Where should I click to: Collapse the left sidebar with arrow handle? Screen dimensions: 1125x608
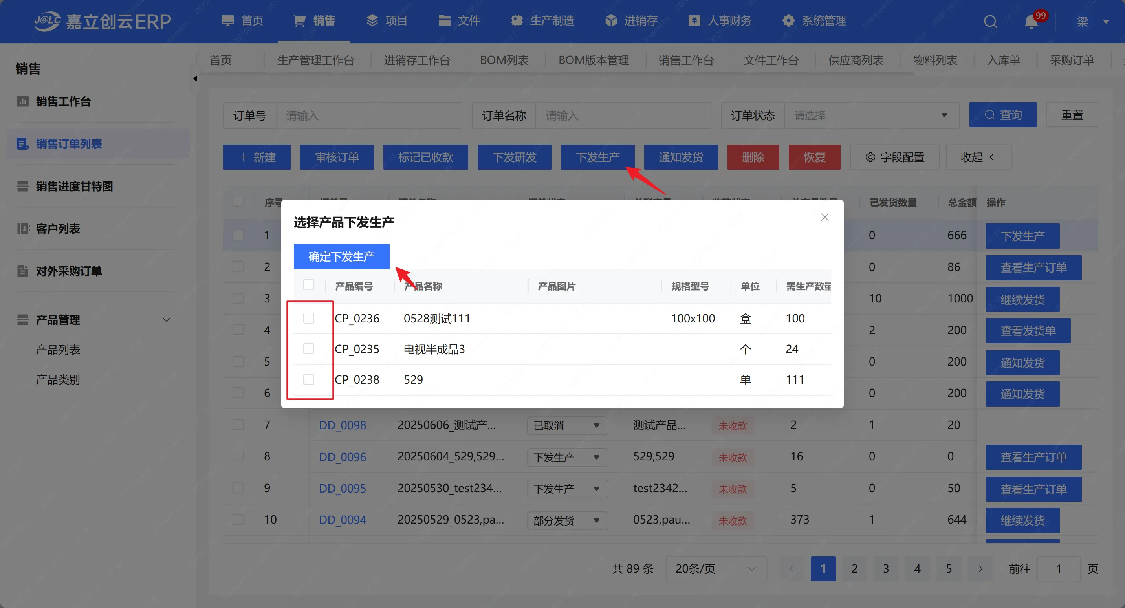coord(195,79)
